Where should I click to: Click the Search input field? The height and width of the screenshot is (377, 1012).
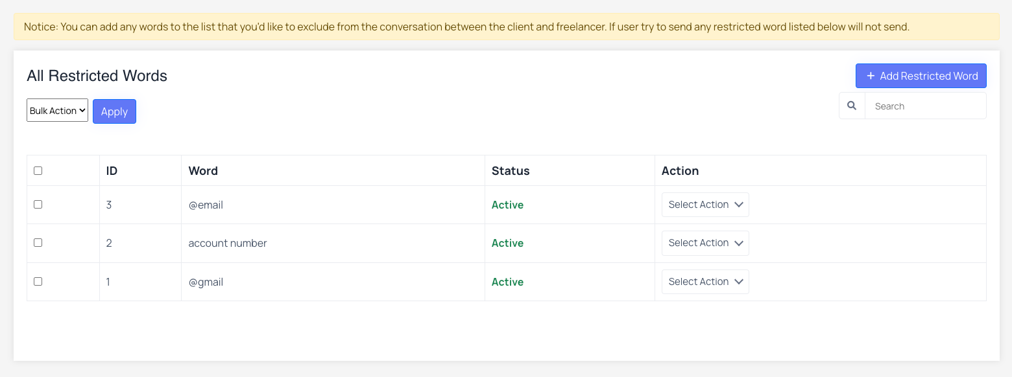point(926,106)
